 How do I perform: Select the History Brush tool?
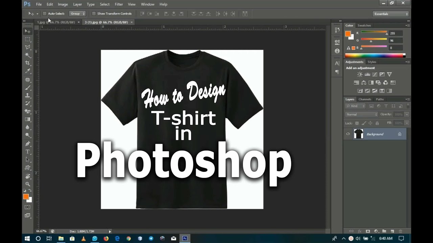(27, 104)
